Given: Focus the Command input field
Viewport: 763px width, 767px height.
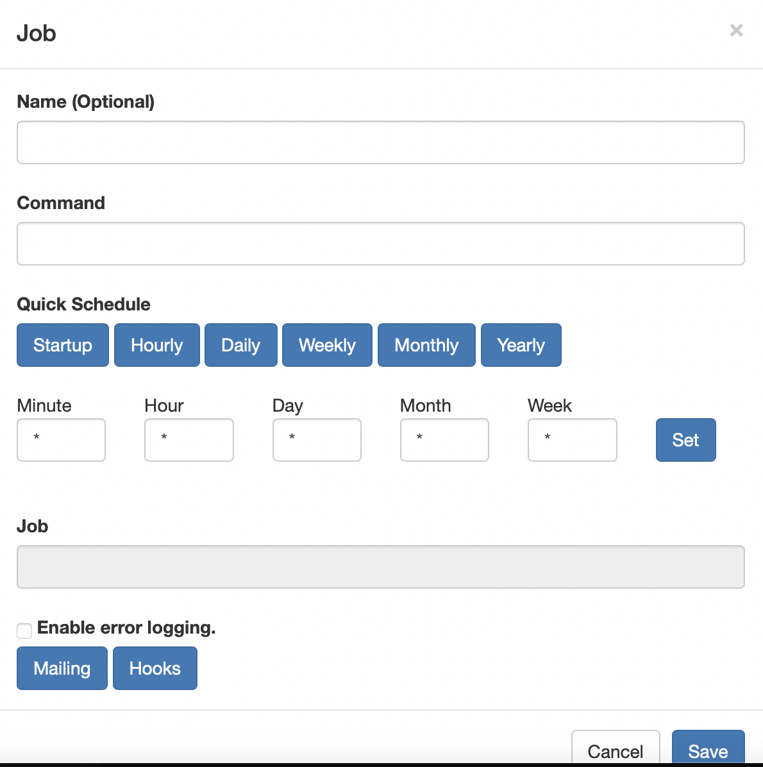Looking at the screenshot, I should [381, 244].
